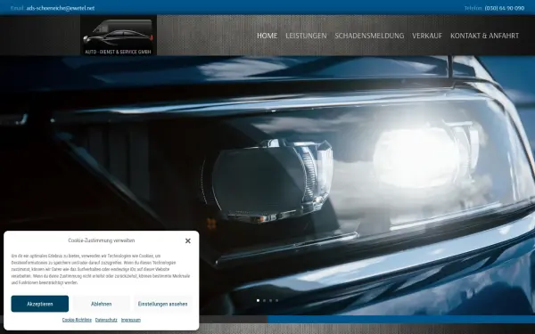This screenshot has height=334, width=535.
Task: Select the third slider pagination dot
Action: 270,301
